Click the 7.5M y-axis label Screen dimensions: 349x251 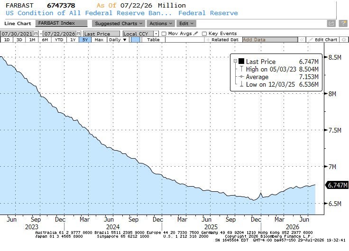coord(335,130)
